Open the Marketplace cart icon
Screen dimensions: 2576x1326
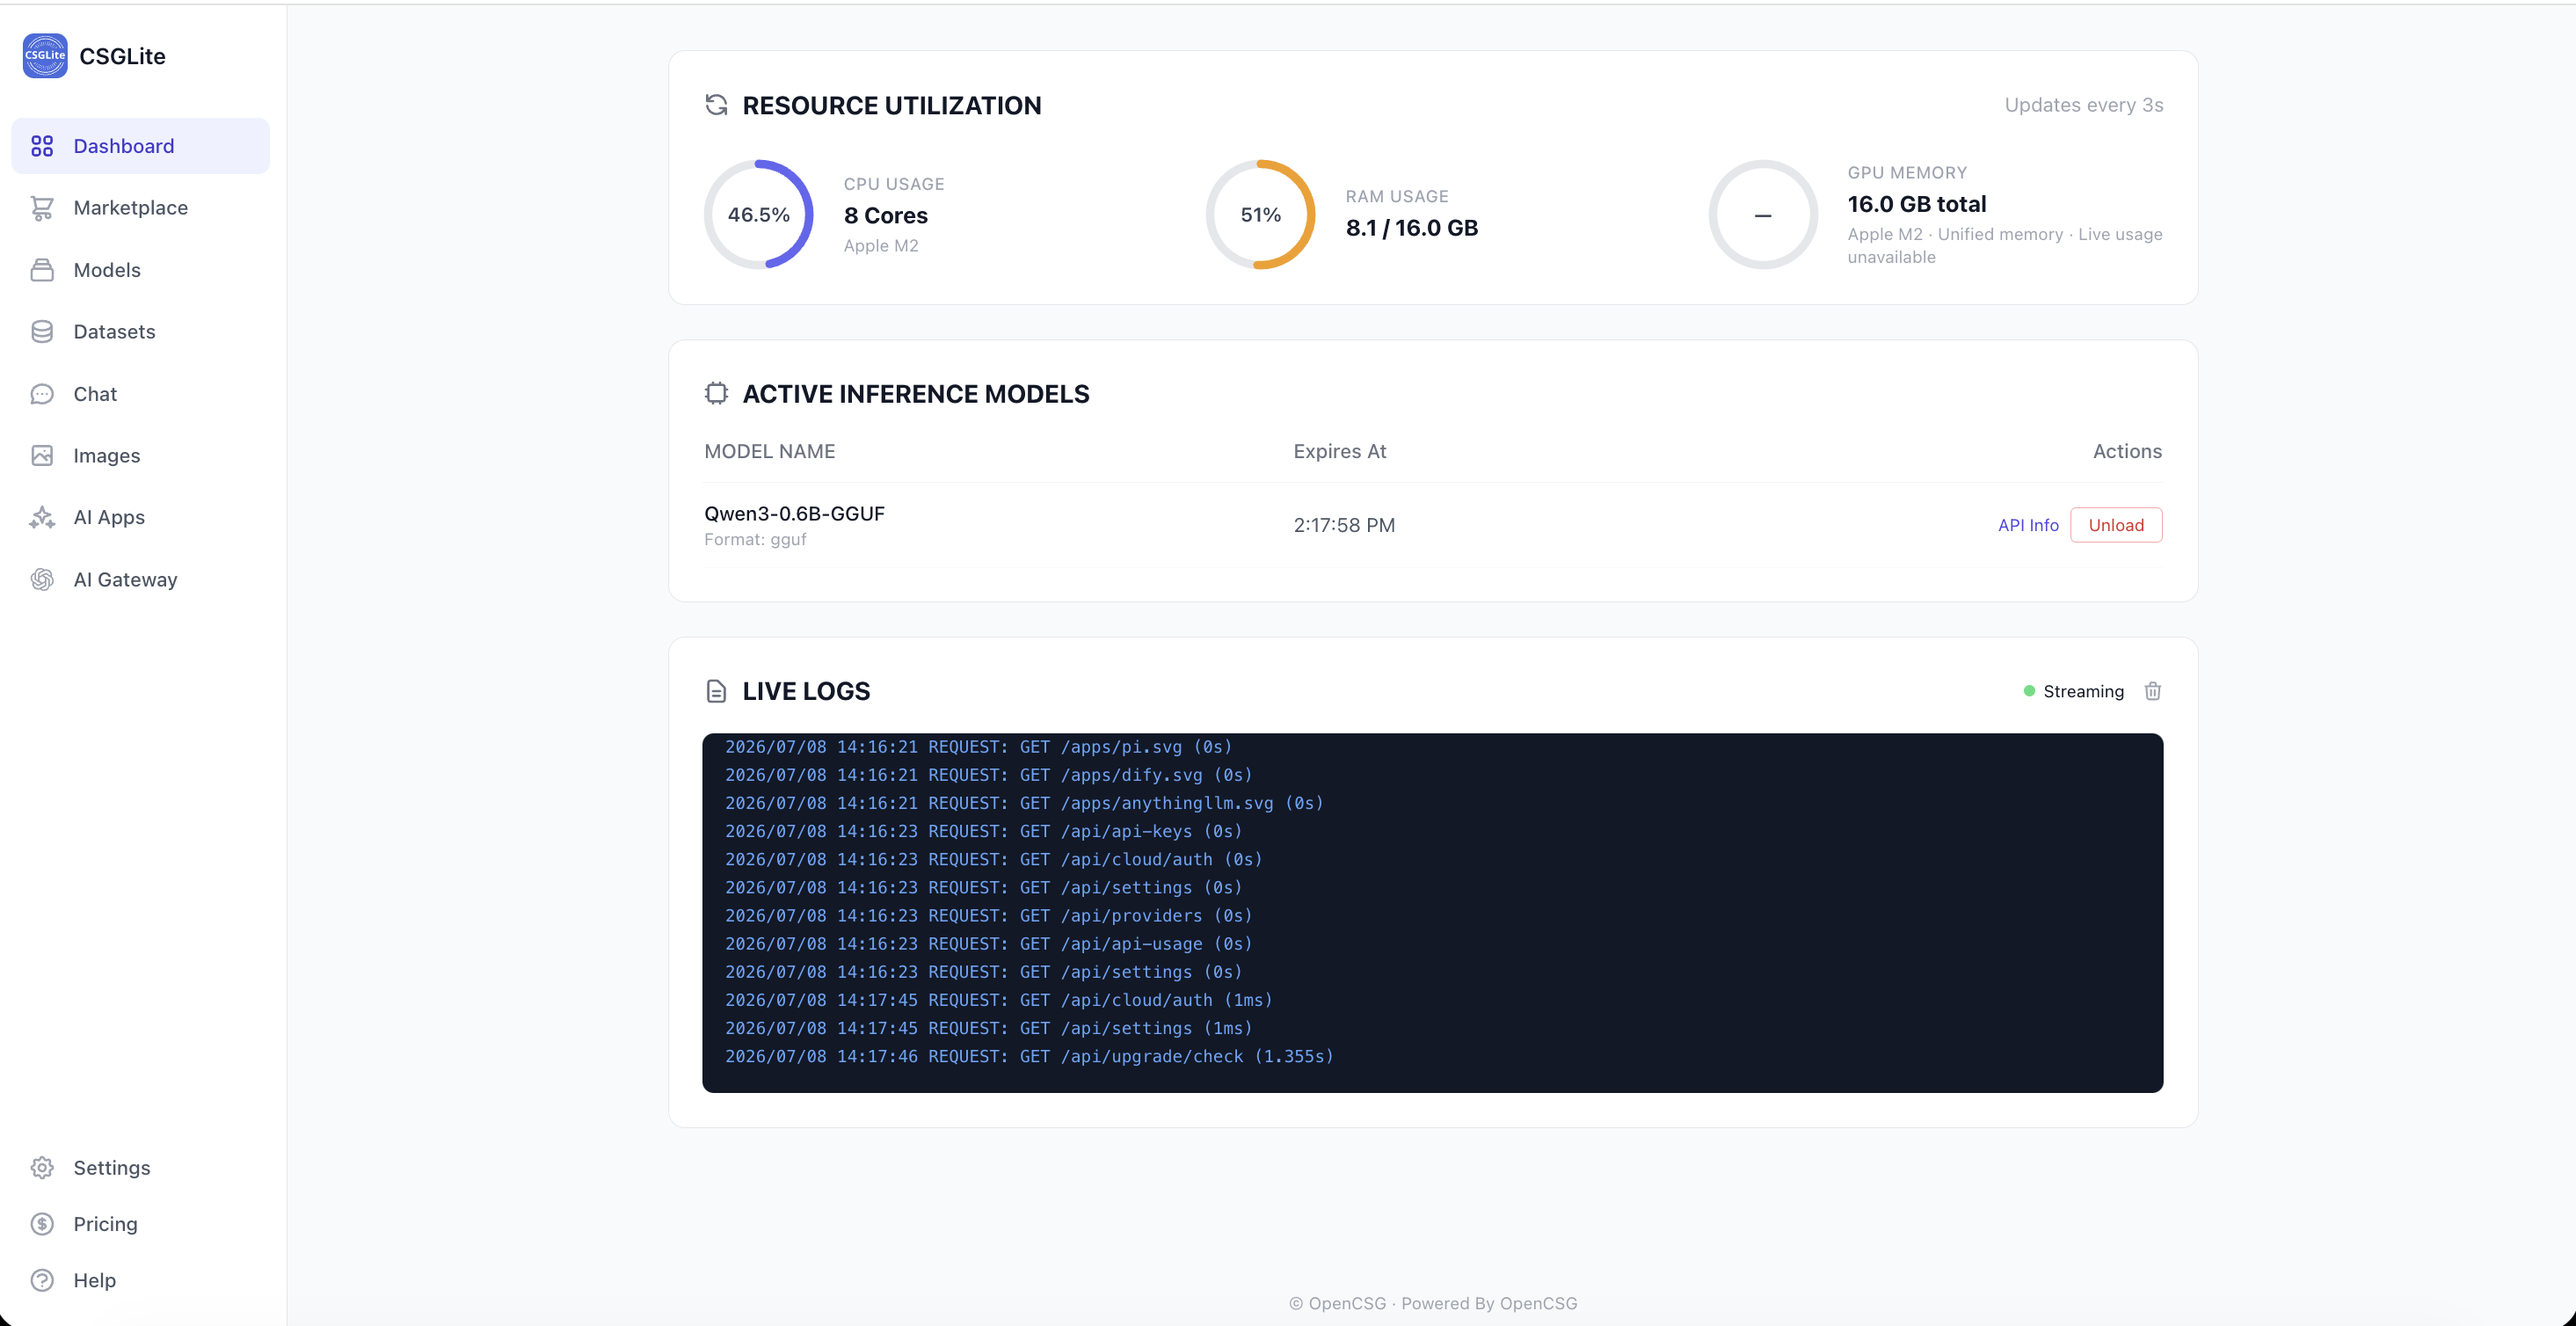[42, 208]
